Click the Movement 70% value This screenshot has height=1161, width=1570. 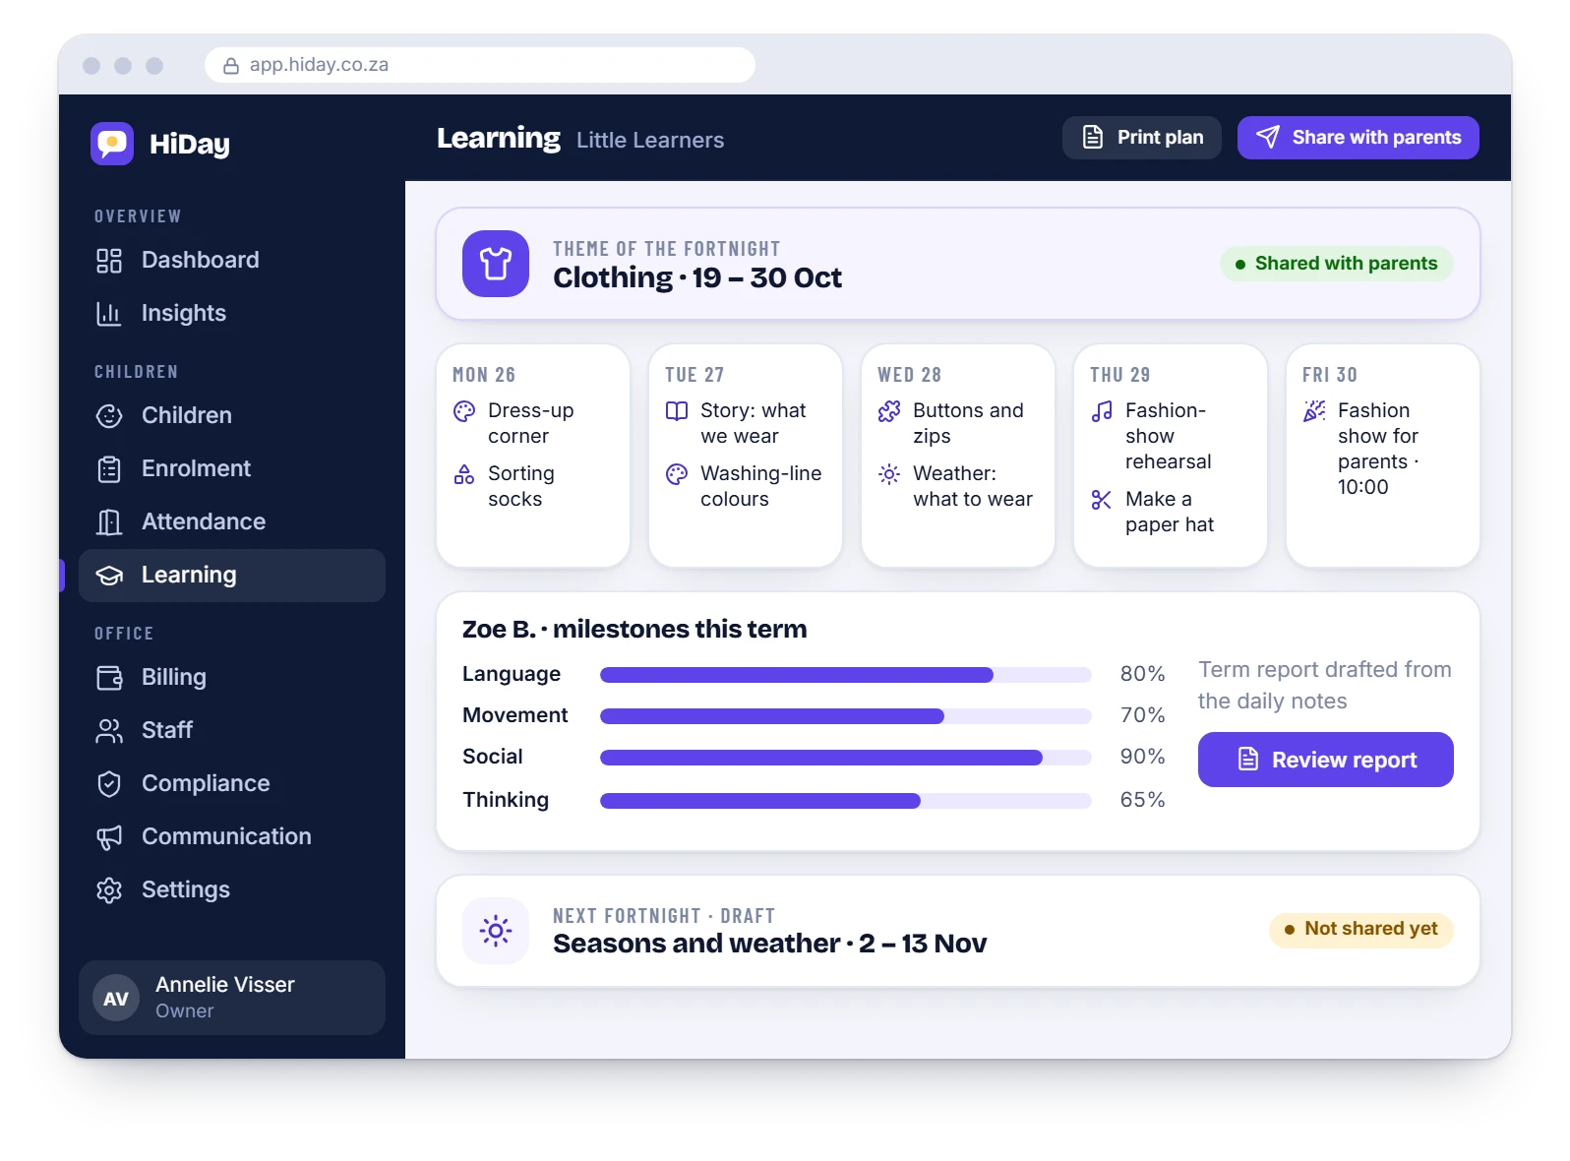[1143, 715]
